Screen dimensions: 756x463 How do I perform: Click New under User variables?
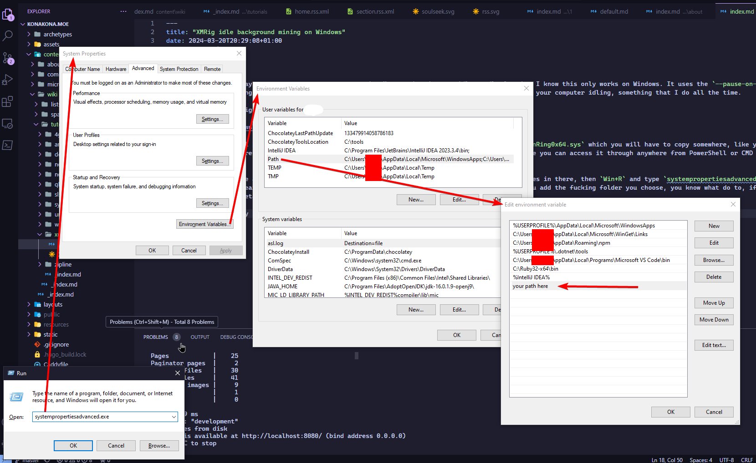(x=416, y=200)
